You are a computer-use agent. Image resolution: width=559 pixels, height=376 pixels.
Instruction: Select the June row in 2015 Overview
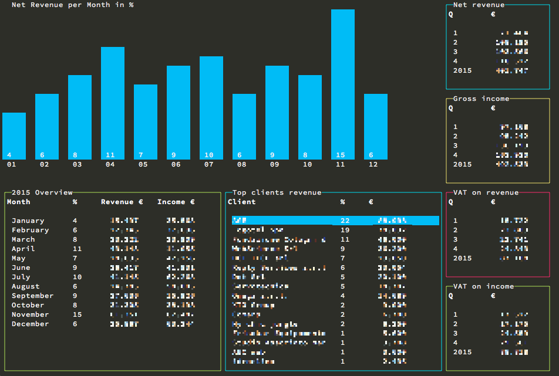point(103,267)
